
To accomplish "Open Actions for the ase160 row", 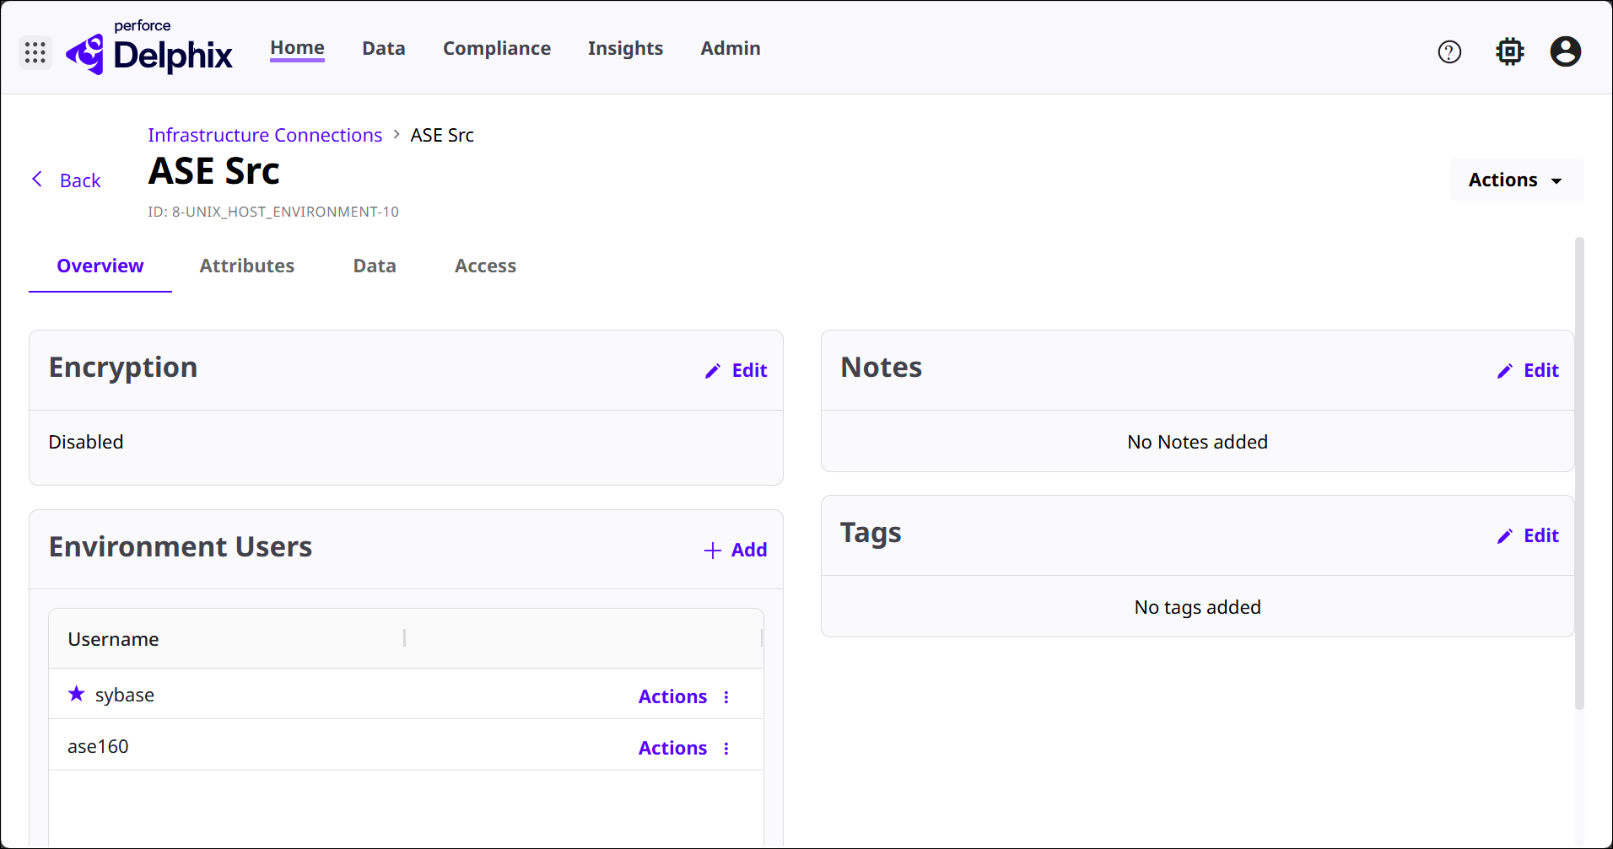I will [672, 749].
